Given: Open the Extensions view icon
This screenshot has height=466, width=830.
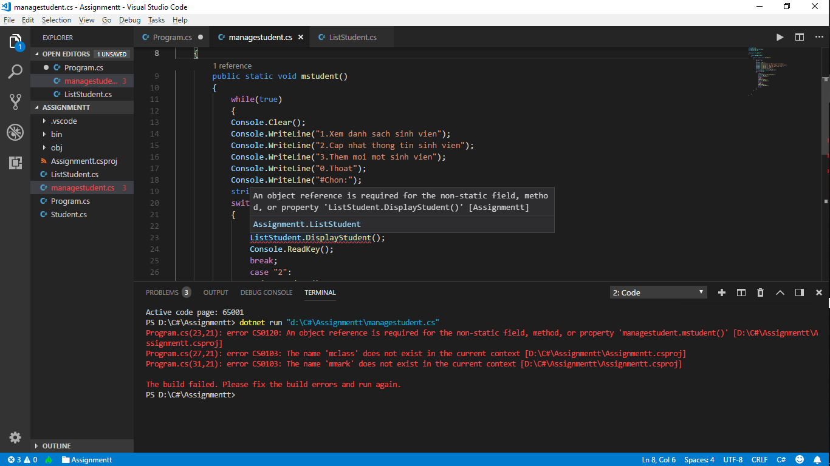Looking at the screenshot, I should (x=15, y=163).
